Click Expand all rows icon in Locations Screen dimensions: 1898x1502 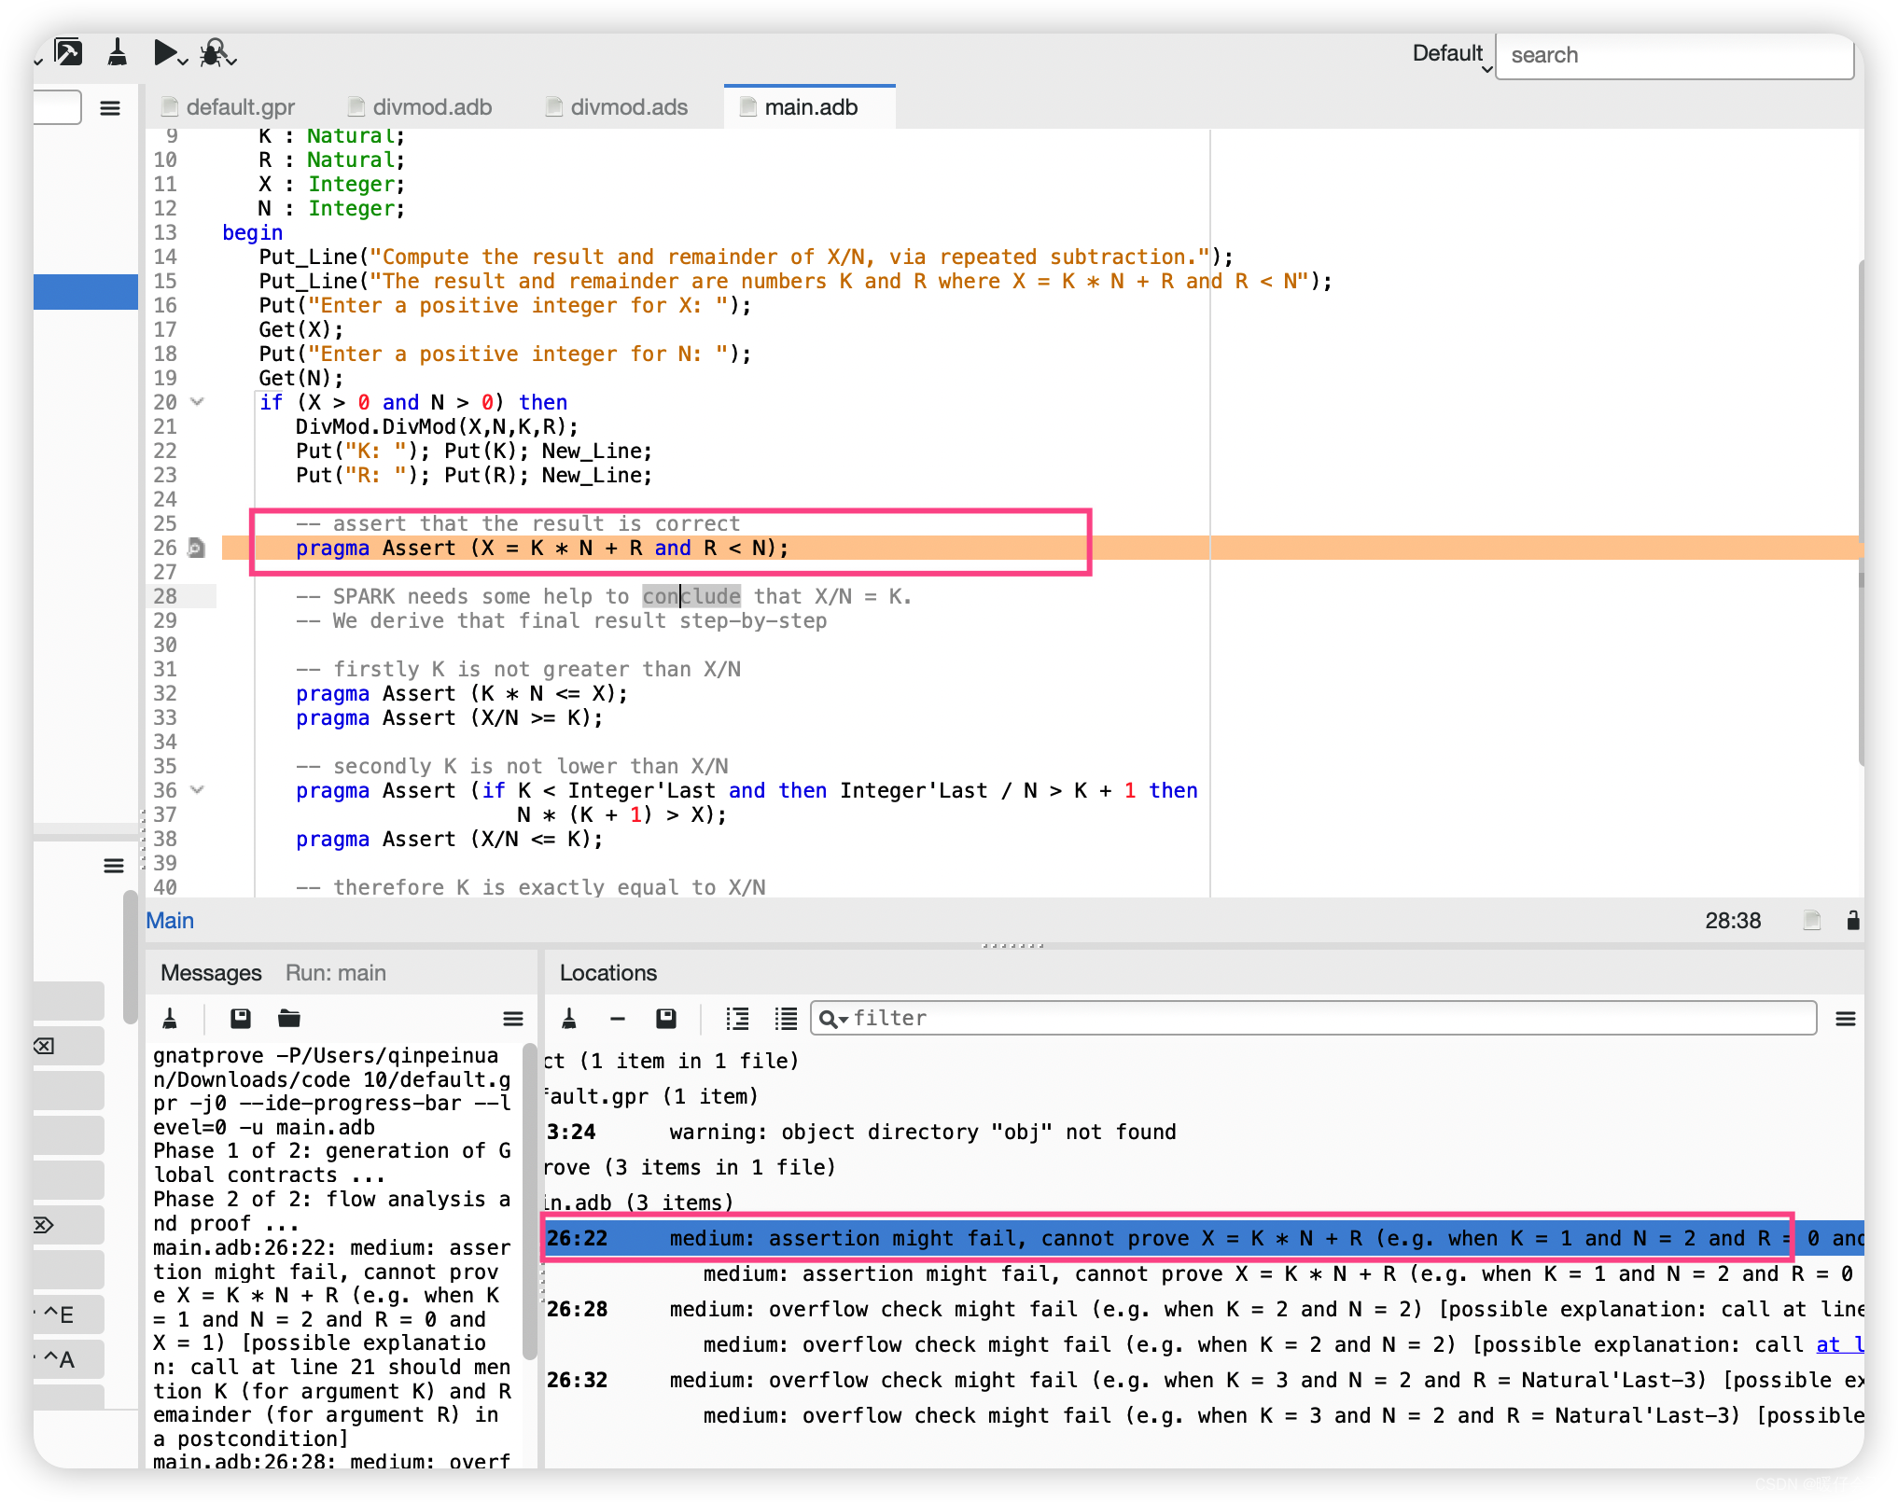click(737, 1019)
